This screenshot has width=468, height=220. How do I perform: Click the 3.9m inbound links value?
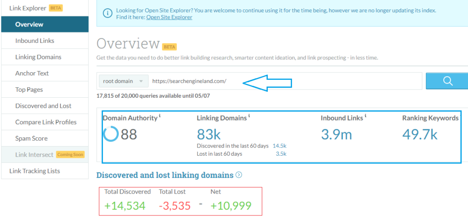click(336, 134)
